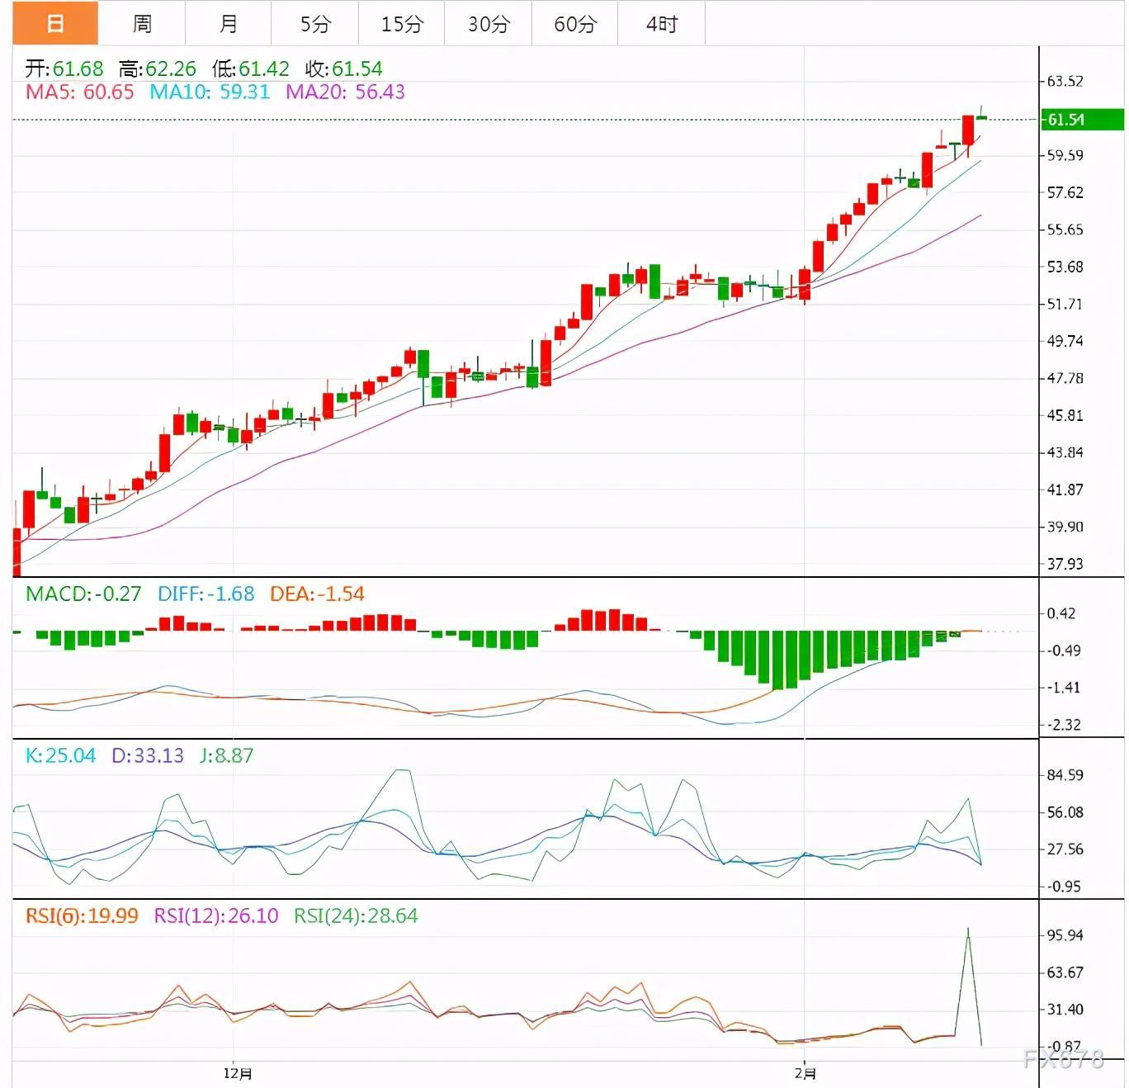1129x1088 pixels.
Task: Click the 31.40 RSI axis label
Action: pyautogui.click(x=1065, y=1010)
